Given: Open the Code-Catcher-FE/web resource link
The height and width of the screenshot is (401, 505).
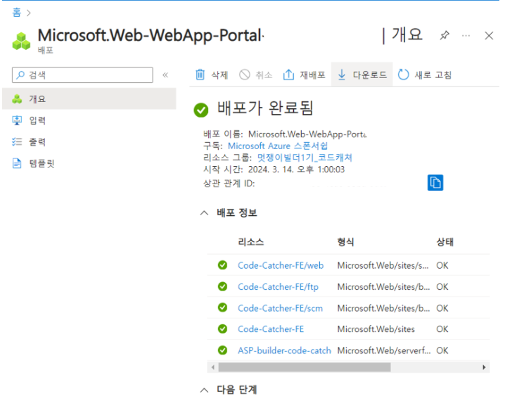Looking at the screenshot, I should pos(281,265).
